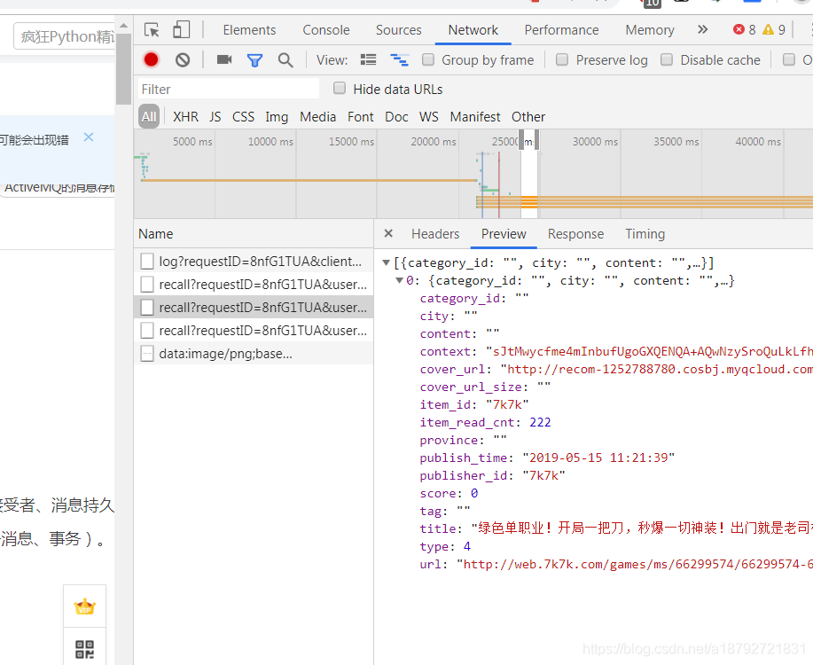The image size is (813, 665).
Task: Enable Group by frame checkbox
Action: [x=428, y=59]
